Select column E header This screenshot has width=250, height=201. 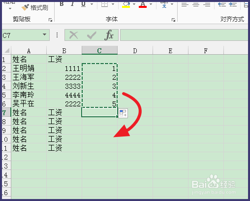tap(170, 51)
